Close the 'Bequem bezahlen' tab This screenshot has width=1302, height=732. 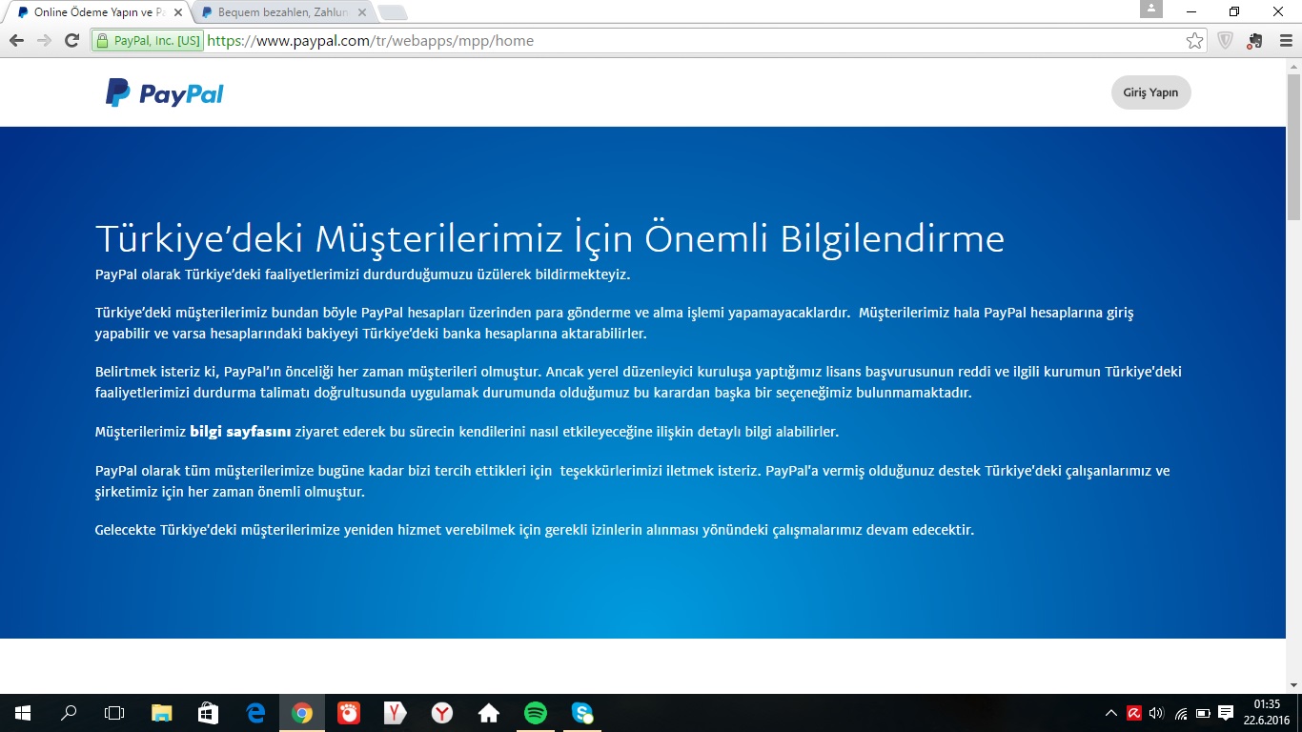pos(362,13)
